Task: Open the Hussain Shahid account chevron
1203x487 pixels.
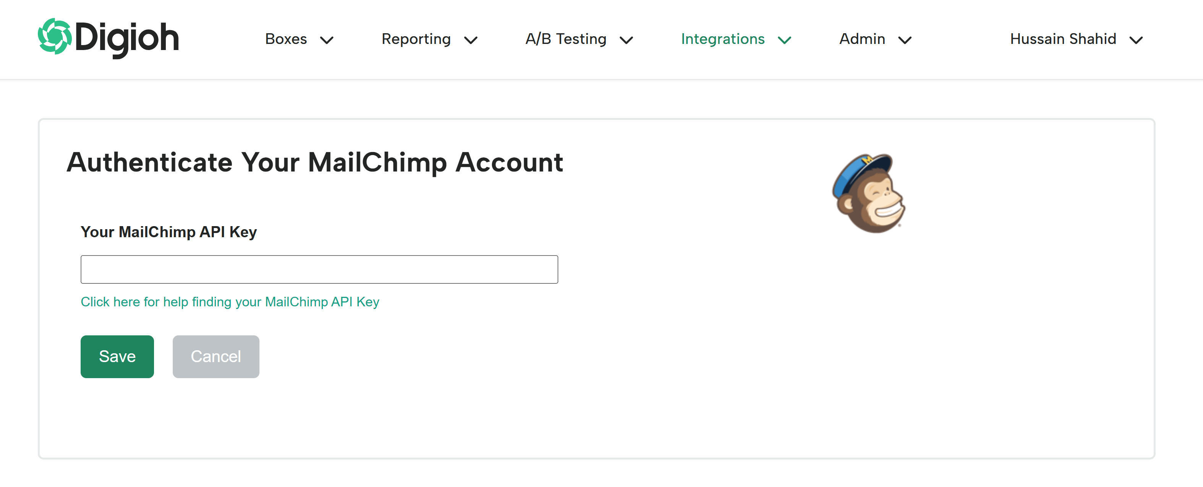Action: (1136, 40)
